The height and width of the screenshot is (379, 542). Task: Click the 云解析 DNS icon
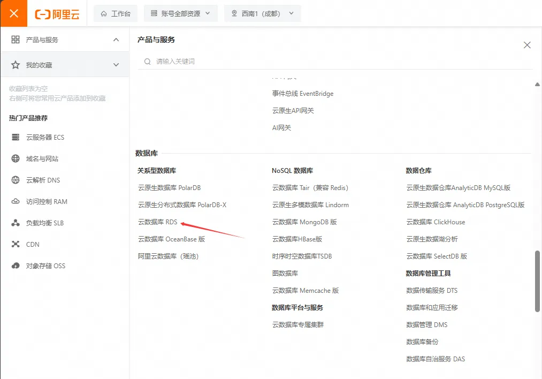16,180
